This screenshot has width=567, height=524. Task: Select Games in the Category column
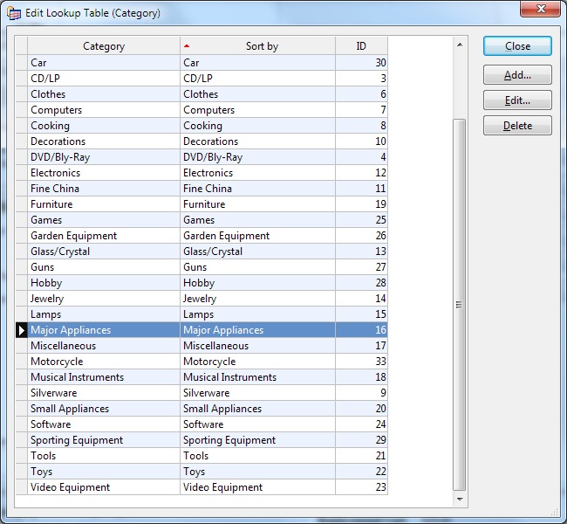[x=104, y=220]
